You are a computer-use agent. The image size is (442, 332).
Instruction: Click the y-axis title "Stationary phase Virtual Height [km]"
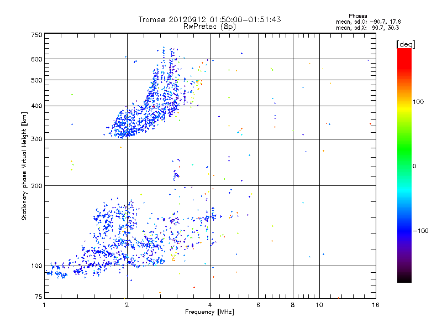coord(24,166)
